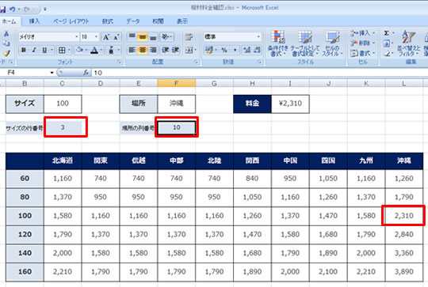The height and width of the screenshot is (287, 428).
Task: Click the formula bar input showing 10
Action: point(259,73)
